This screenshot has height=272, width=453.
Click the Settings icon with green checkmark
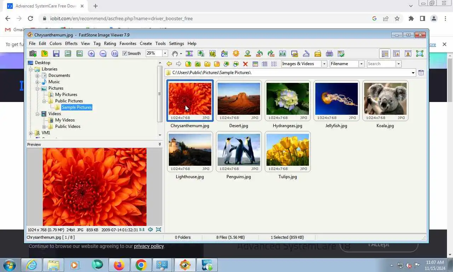point(341,53)
